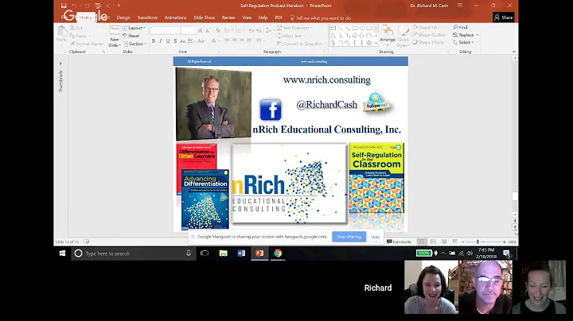Image resolution: width=573 pixels, height=321 pixels.
Task: Click the Share button
Action: tap(504, 17)
